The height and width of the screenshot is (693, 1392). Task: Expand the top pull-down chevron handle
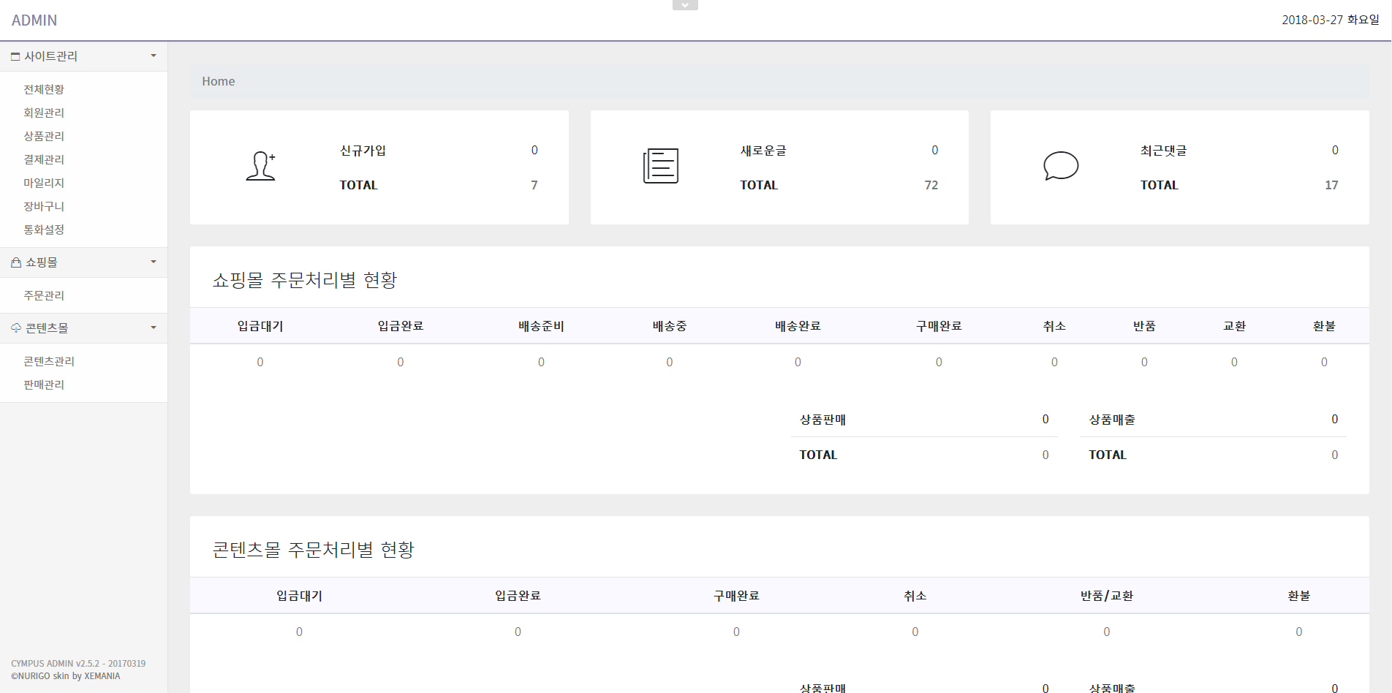click(x=685, y=5)
